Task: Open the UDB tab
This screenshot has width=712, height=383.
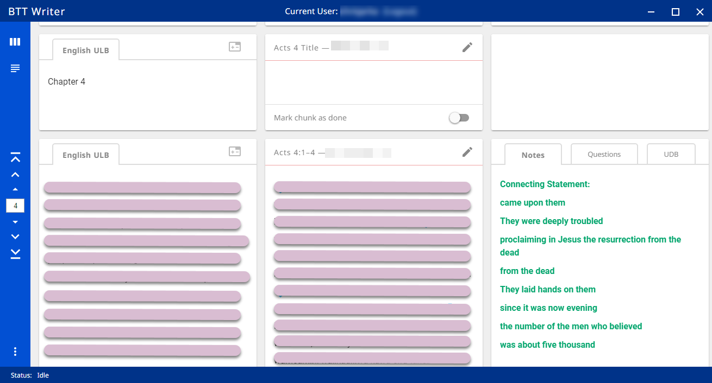Action: (671, 155)
